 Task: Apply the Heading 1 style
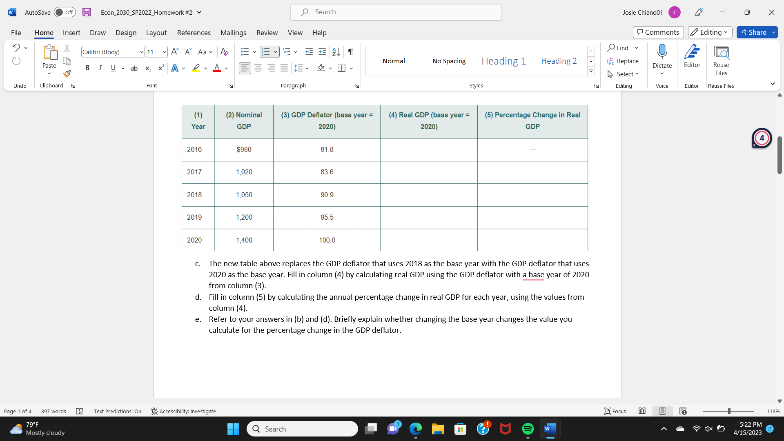point(503,61)
